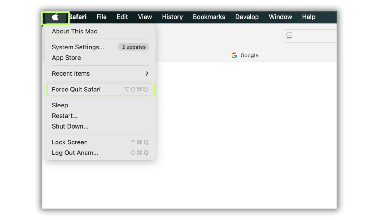Click the Google favicon in the favorites bar
Screen dimensions: 379x220
(234, 55)
